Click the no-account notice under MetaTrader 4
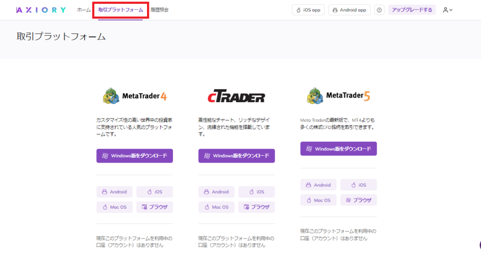This screenshot has width=481, height=254. (134, 242)
